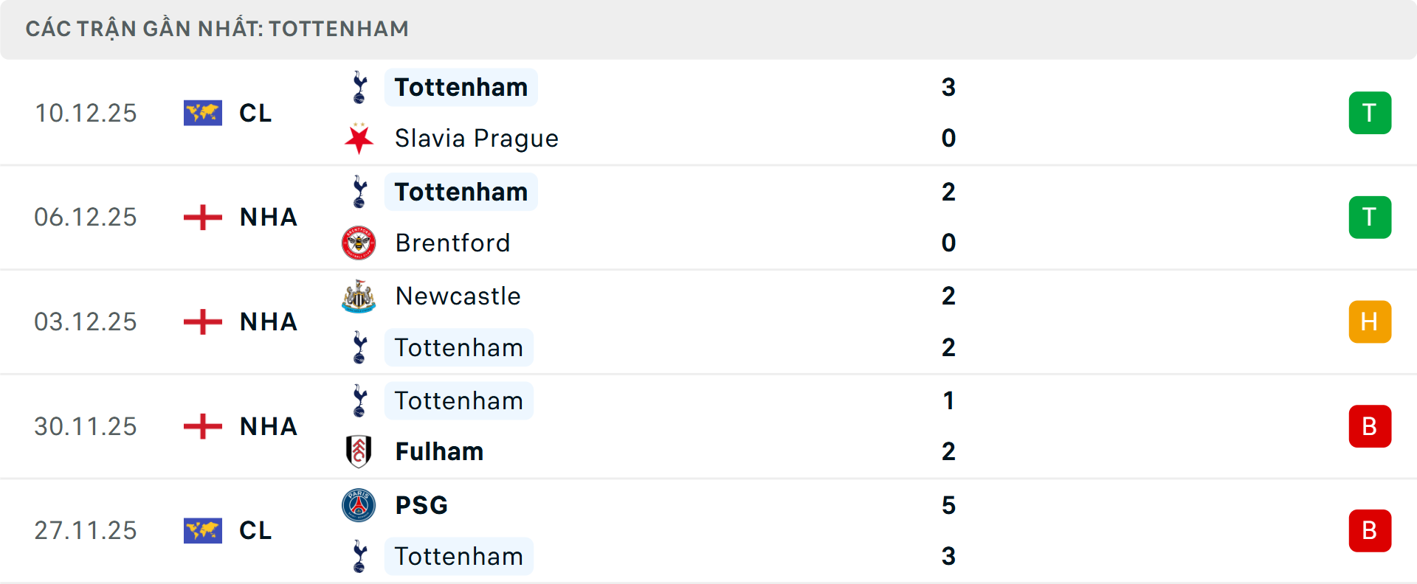This screenshot has width=1417, height=584.
Task: Click the header CÁC TRẬN GẦN NHẤT: TOTTENHAM
Action: [217, 28]
